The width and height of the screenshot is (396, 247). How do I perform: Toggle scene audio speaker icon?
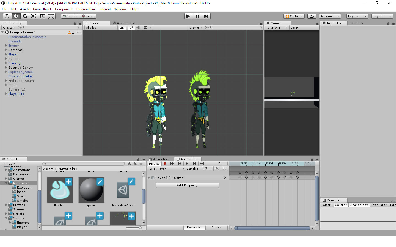[138, 27]
